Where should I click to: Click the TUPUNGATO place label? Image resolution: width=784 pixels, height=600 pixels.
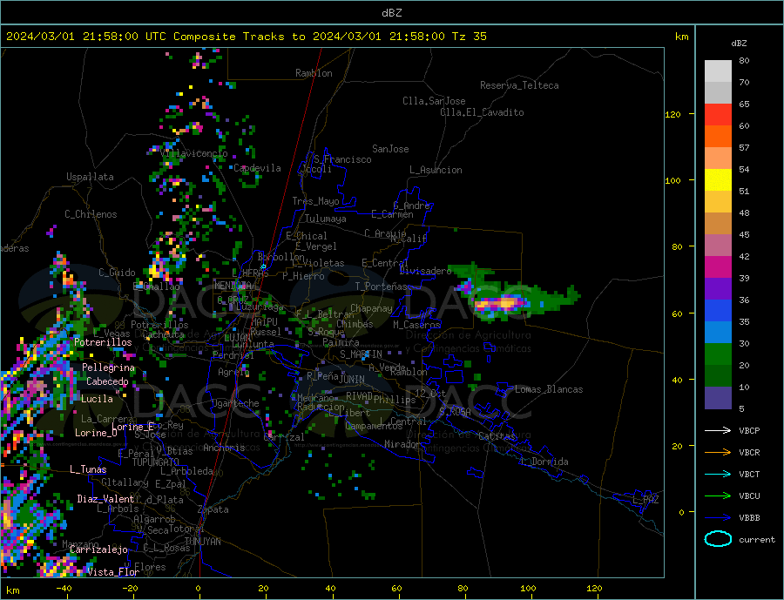pyautogui.click(x=156, y=462)
